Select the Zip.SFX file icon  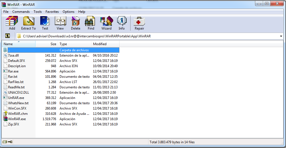(x=6, y=124)
